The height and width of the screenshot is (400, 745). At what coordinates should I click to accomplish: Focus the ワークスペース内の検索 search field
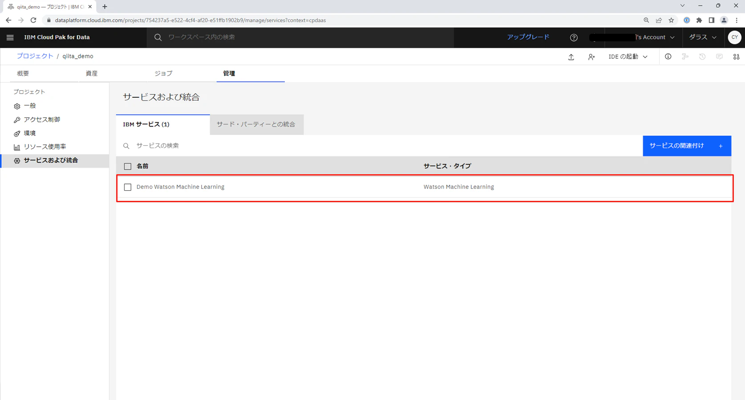300,37
